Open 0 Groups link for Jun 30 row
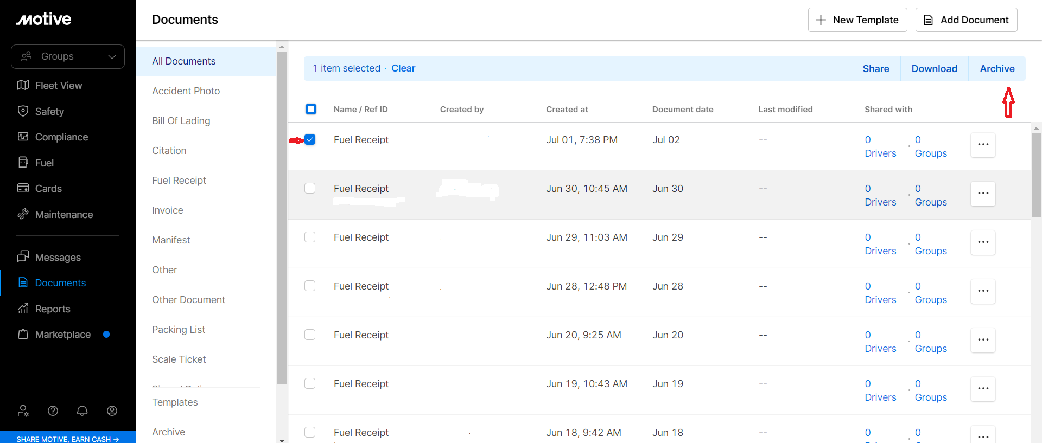This screenshot has height=443, width=1042. click(931, 195)
